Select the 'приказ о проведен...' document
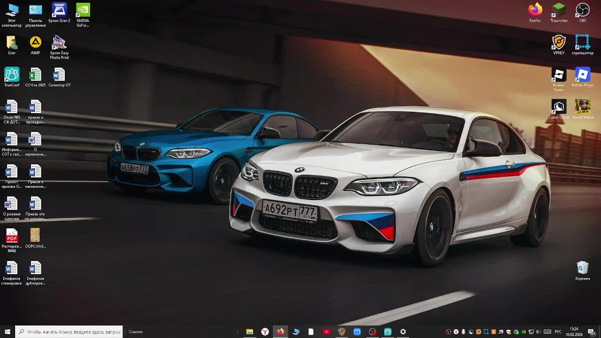Viewport: 601px width, 338px height. pyautogui.click(x=35, y=112)
